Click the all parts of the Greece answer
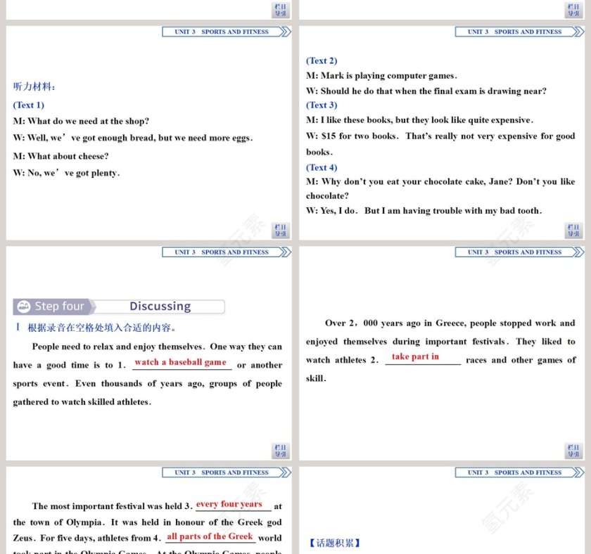The image size is (591, 554). coord(210,536)
